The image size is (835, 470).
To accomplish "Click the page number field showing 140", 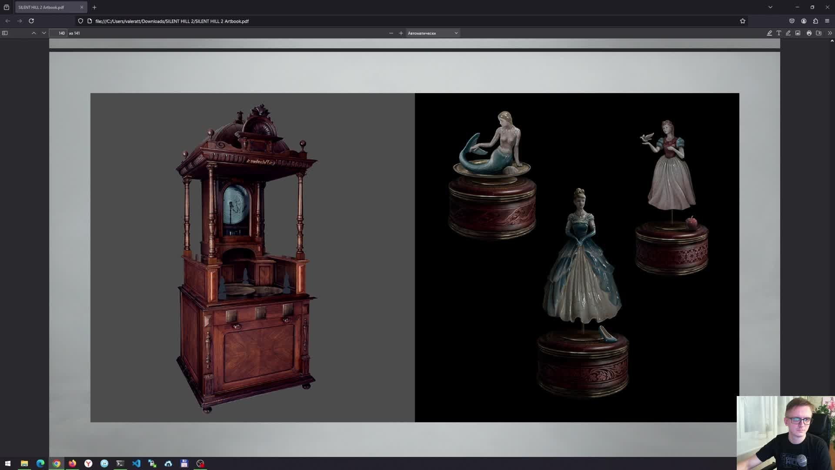I will [x=59, y=33].
